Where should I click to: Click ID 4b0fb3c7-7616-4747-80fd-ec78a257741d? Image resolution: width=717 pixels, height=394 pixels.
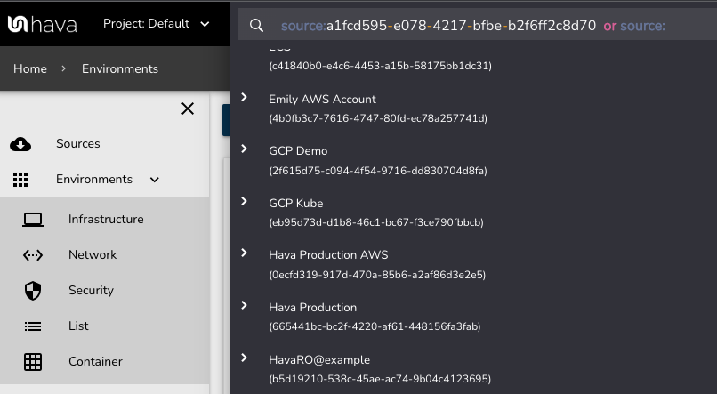point(378,118)
